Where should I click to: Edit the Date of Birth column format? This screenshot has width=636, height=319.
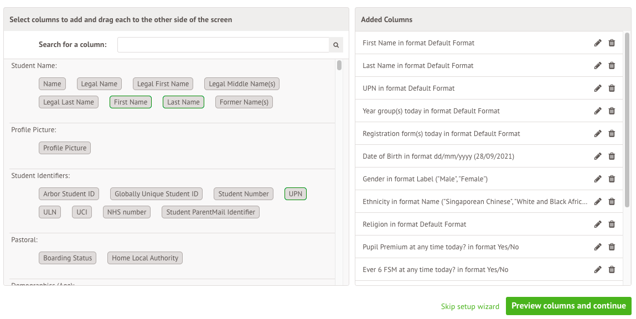point(597,156)
